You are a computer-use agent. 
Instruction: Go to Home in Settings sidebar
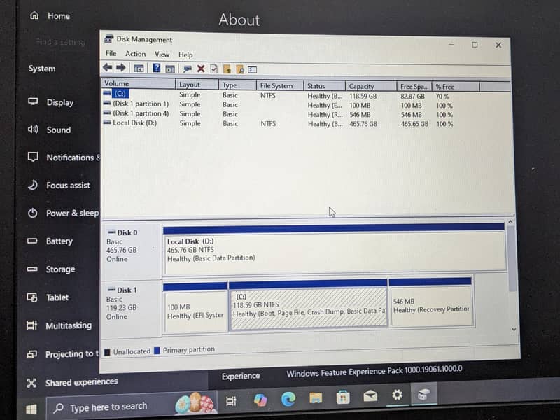[50, 15]
